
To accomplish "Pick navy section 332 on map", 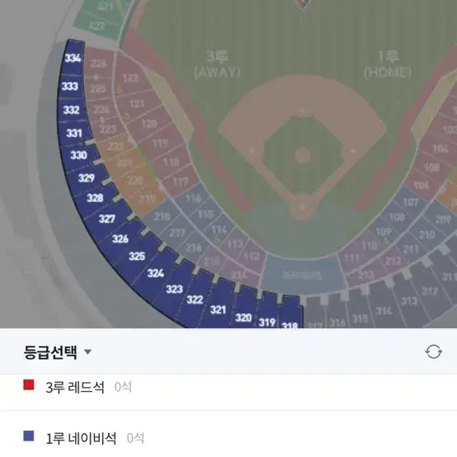I will (72, 110).
